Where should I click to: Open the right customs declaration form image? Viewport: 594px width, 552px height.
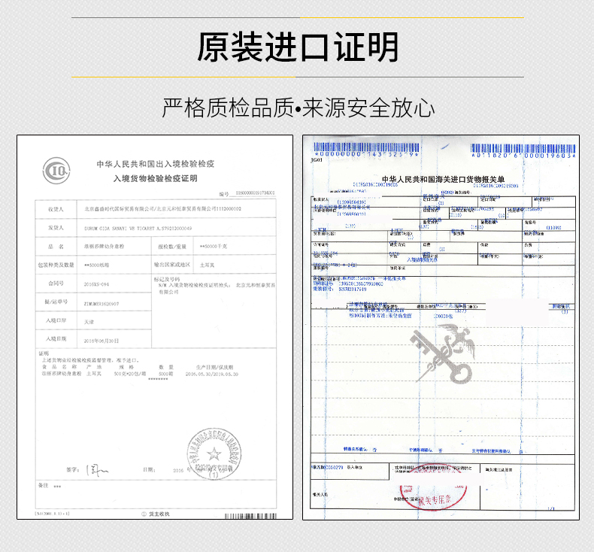click(441, 327)
